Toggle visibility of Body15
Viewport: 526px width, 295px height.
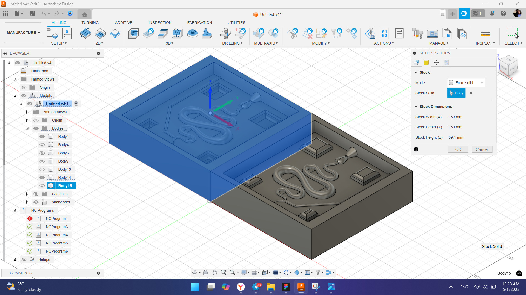[42, 186]
